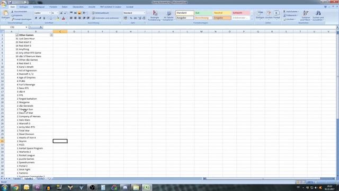This screenshot has width=339, height=191.
Task: Align cell content to bottom
Action: (x=79, y=13)
